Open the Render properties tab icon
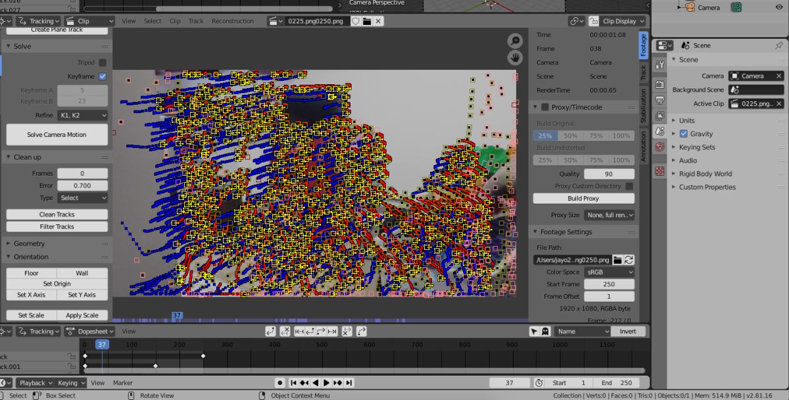This screenshot has height=400, width=789. click(x=659, y=85)
